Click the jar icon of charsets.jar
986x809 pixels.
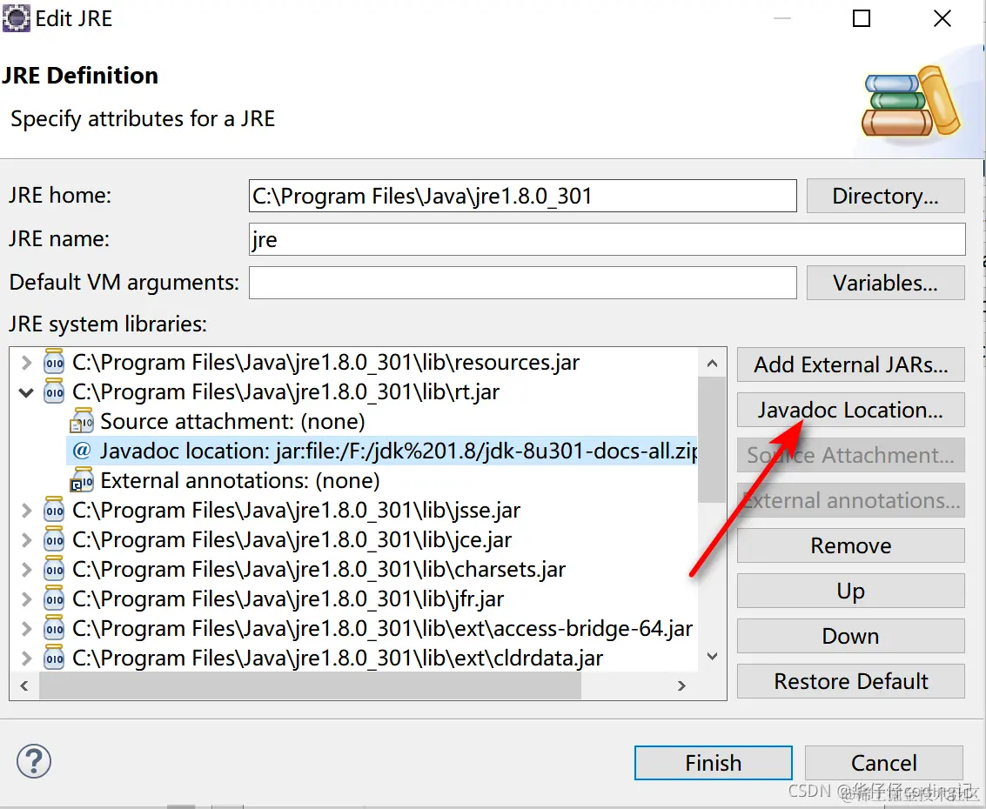(54, 569)
